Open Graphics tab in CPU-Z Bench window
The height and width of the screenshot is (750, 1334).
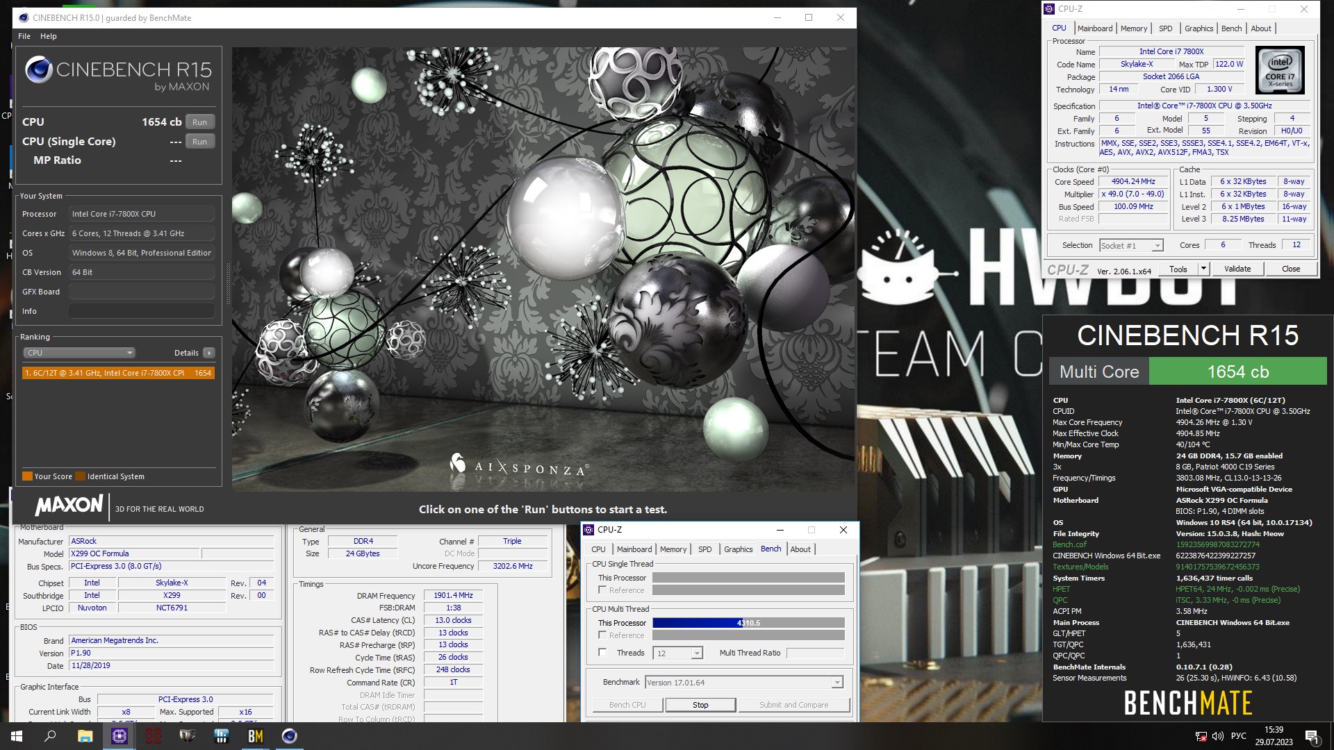click(738, 549)
